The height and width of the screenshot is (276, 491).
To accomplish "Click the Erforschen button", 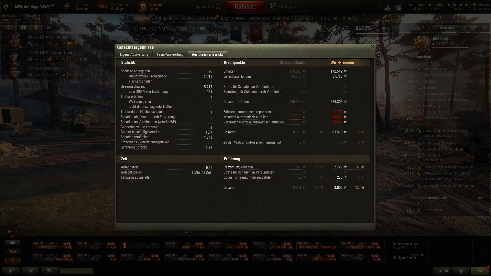I will click(447, 28).
